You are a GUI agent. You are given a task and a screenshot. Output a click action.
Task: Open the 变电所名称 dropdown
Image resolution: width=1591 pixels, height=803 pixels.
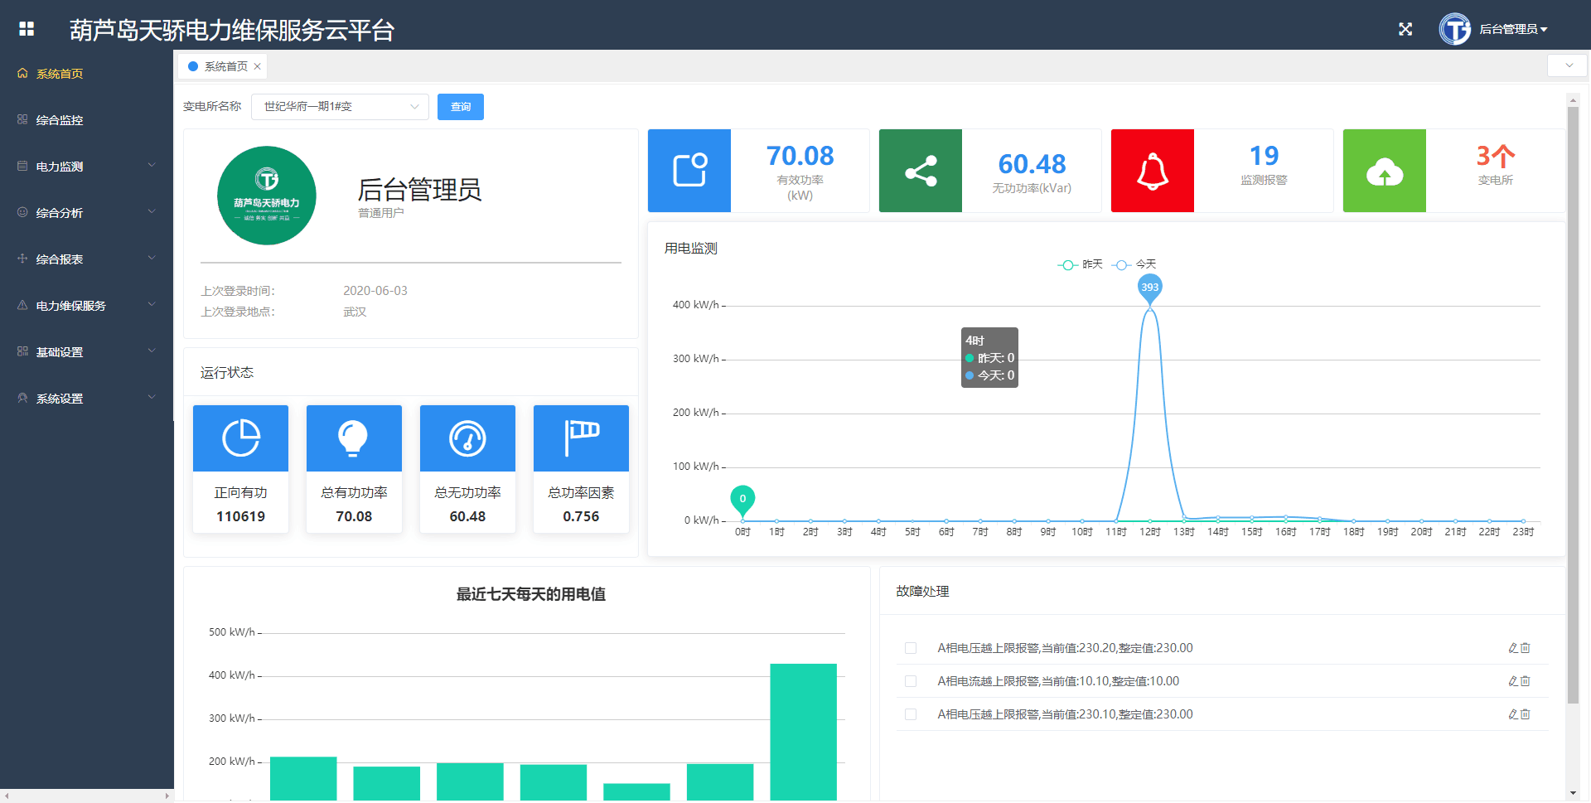pyautogui.click(x=340, y=107)
